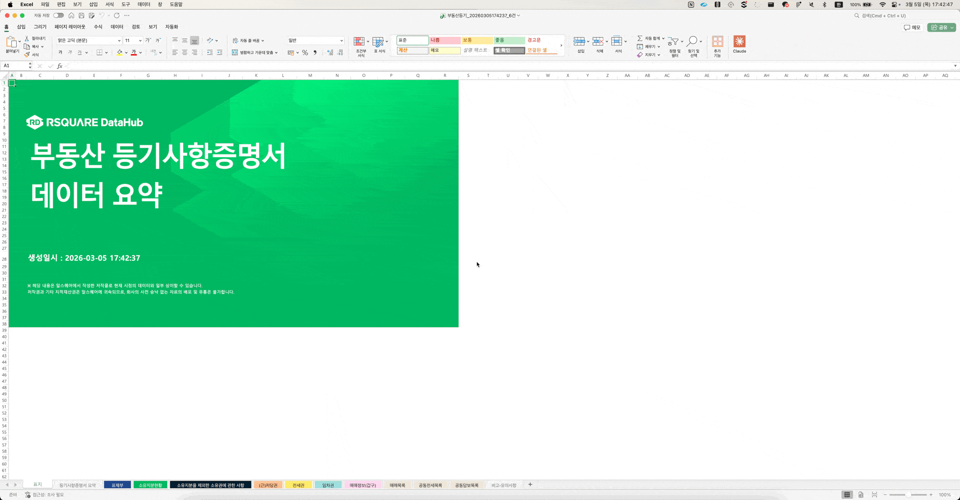Screen dimensions: 960x500
Task: Switch to page layout view in status bar
Action: (861, 495)
